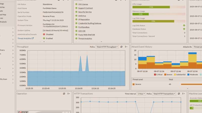Open the Antivirus license link
Image resolution: width=202 pixels, height=113 pixels.
pos(82,16)
